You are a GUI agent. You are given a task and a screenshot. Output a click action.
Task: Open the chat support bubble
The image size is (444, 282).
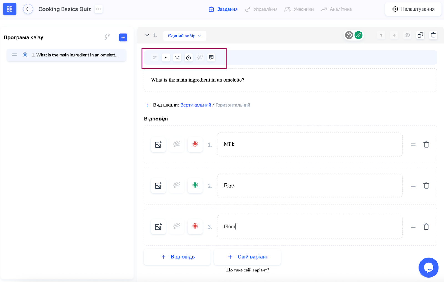(x=428, y=268)
